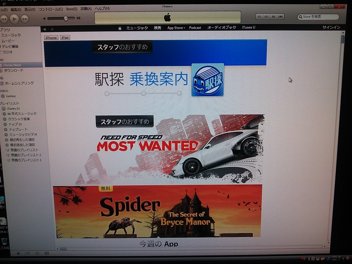Switch to album list view icon
The height and width of the screenshot is (264, 352).
point(266,16)
